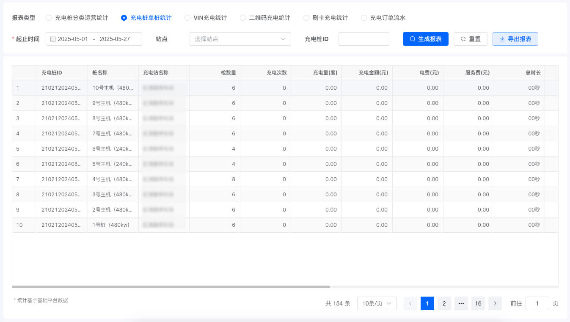Screen dimensions: 570x322
Task: Jump to last page 16
Action: 478,303
